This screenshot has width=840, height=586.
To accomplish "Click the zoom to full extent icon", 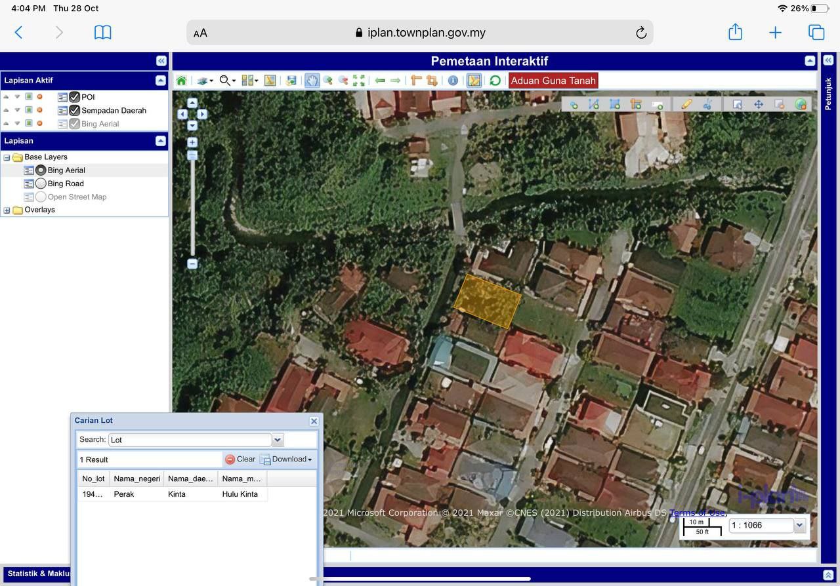I will (x=359, y=81).
